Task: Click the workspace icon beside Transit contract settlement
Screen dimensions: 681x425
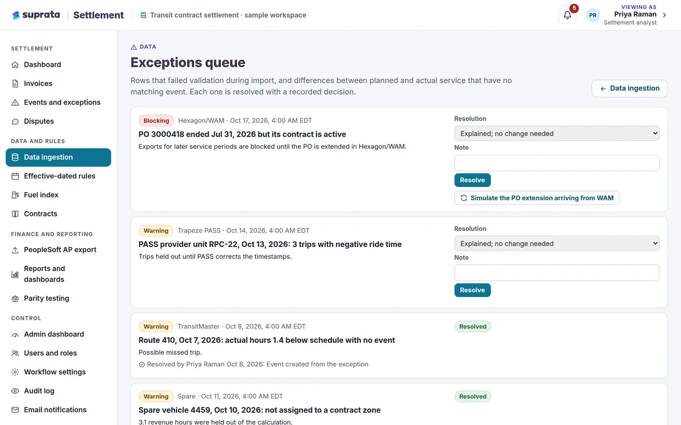Action: pyautogui.click(x=143, y=15)
